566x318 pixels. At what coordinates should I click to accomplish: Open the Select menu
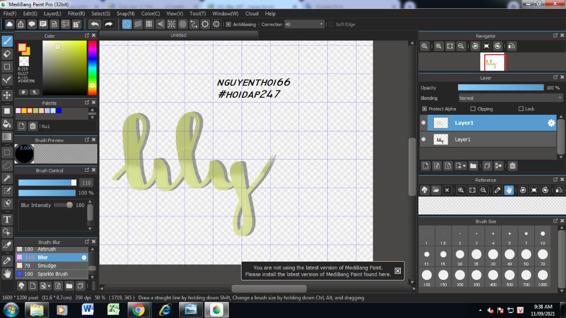(x=101, y=13)
